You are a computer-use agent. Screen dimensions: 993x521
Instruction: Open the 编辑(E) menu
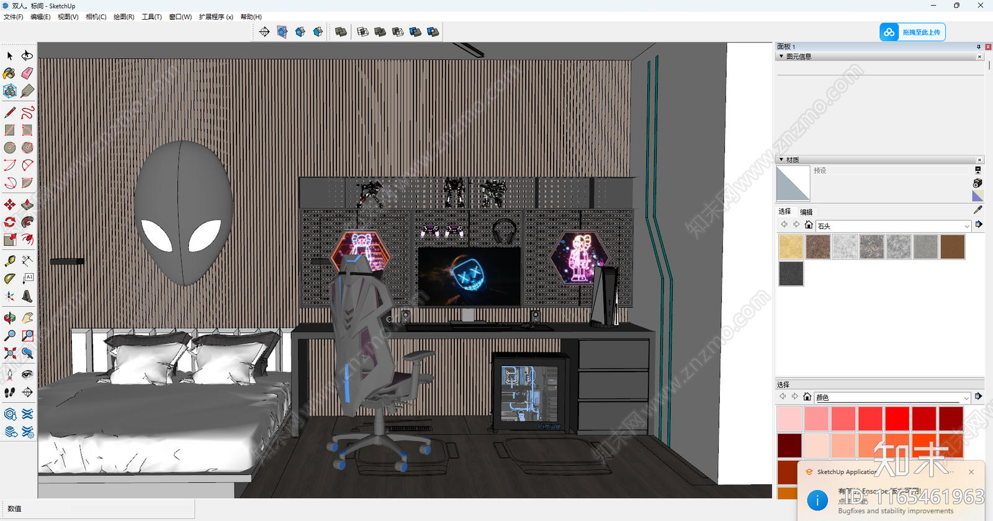coord(40,17)
